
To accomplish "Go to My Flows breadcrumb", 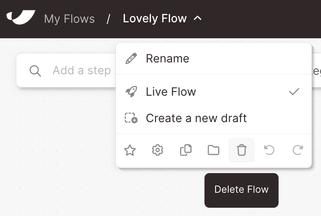I will tap(70, 19).
